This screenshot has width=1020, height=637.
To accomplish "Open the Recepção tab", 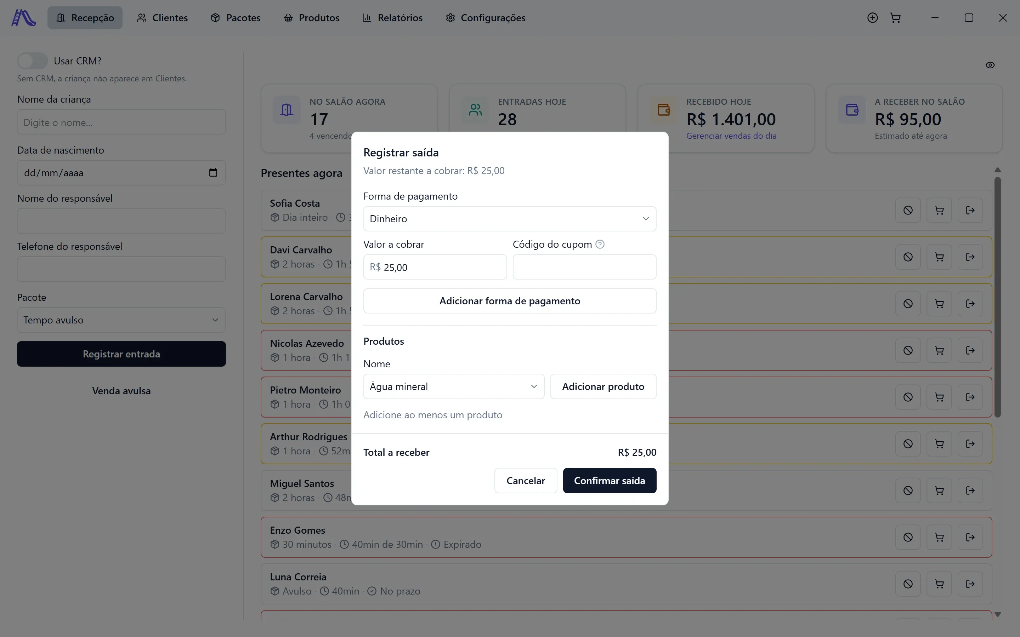I will [85, 18].
